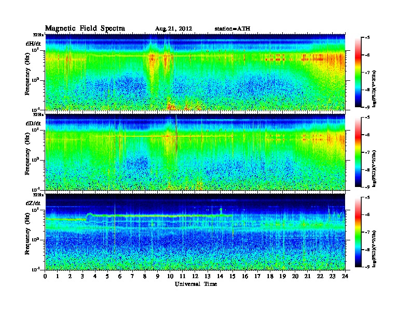Click the "-6" tick on the dZ/dt colorbar
This screenshot has height=317, width=411.
tap(367, 215)
